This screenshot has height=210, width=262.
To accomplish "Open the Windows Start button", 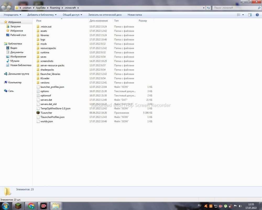I will click(5, 206).
